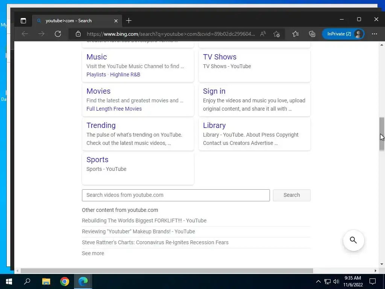Click the address bar URL

pyautogui.click(x=171, y=34)
